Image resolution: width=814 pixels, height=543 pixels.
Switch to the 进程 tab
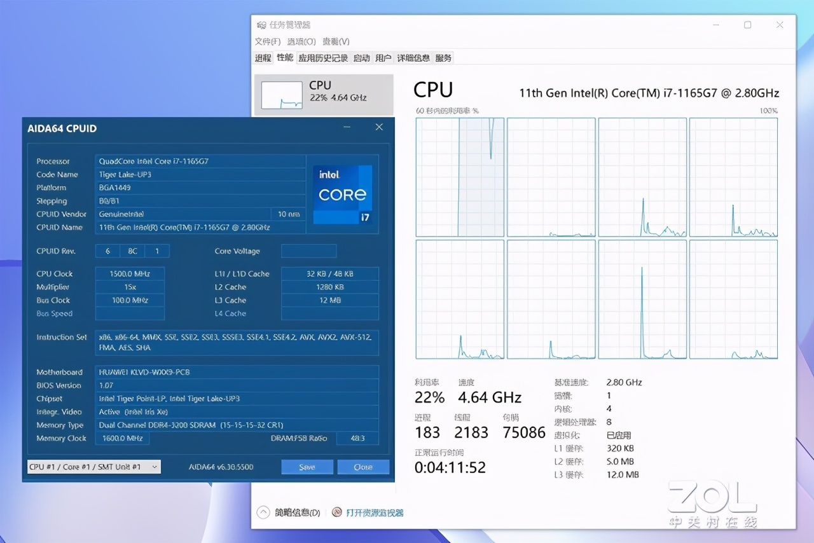pos(263,58)
